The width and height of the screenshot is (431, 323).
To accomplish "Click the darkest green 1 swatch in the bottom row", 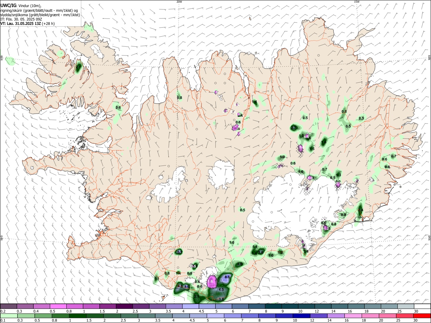I will tap(78, 316).
